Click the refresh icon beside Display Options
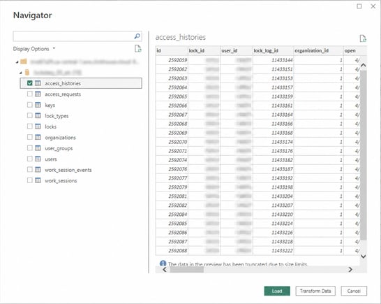This screenshot has height=304, width=381. [138, 49]
